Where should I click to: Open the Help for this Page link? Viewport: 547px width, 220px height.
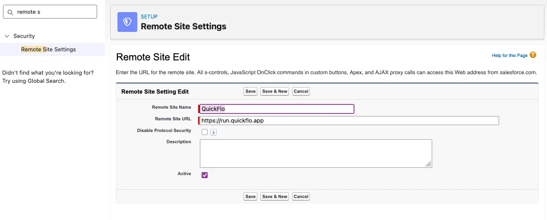tap(509, 56)
